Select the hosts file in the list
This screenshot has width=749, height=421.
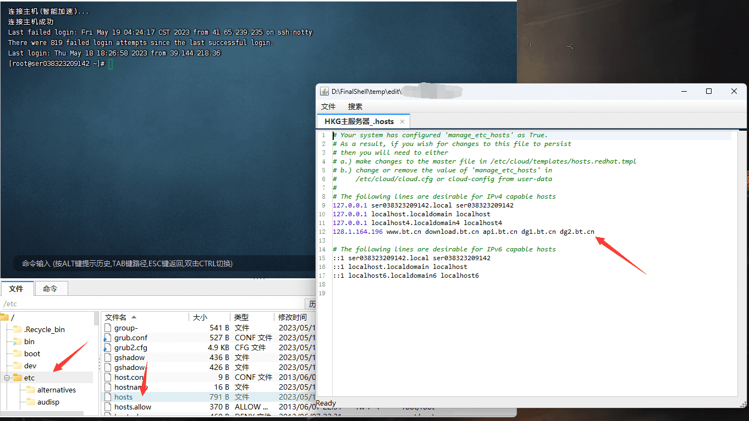(123, 397)
